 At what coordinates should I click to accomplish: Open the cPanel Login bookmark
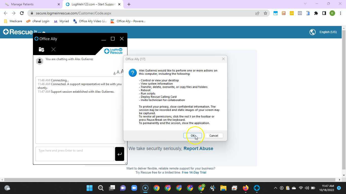click(38, 21)
